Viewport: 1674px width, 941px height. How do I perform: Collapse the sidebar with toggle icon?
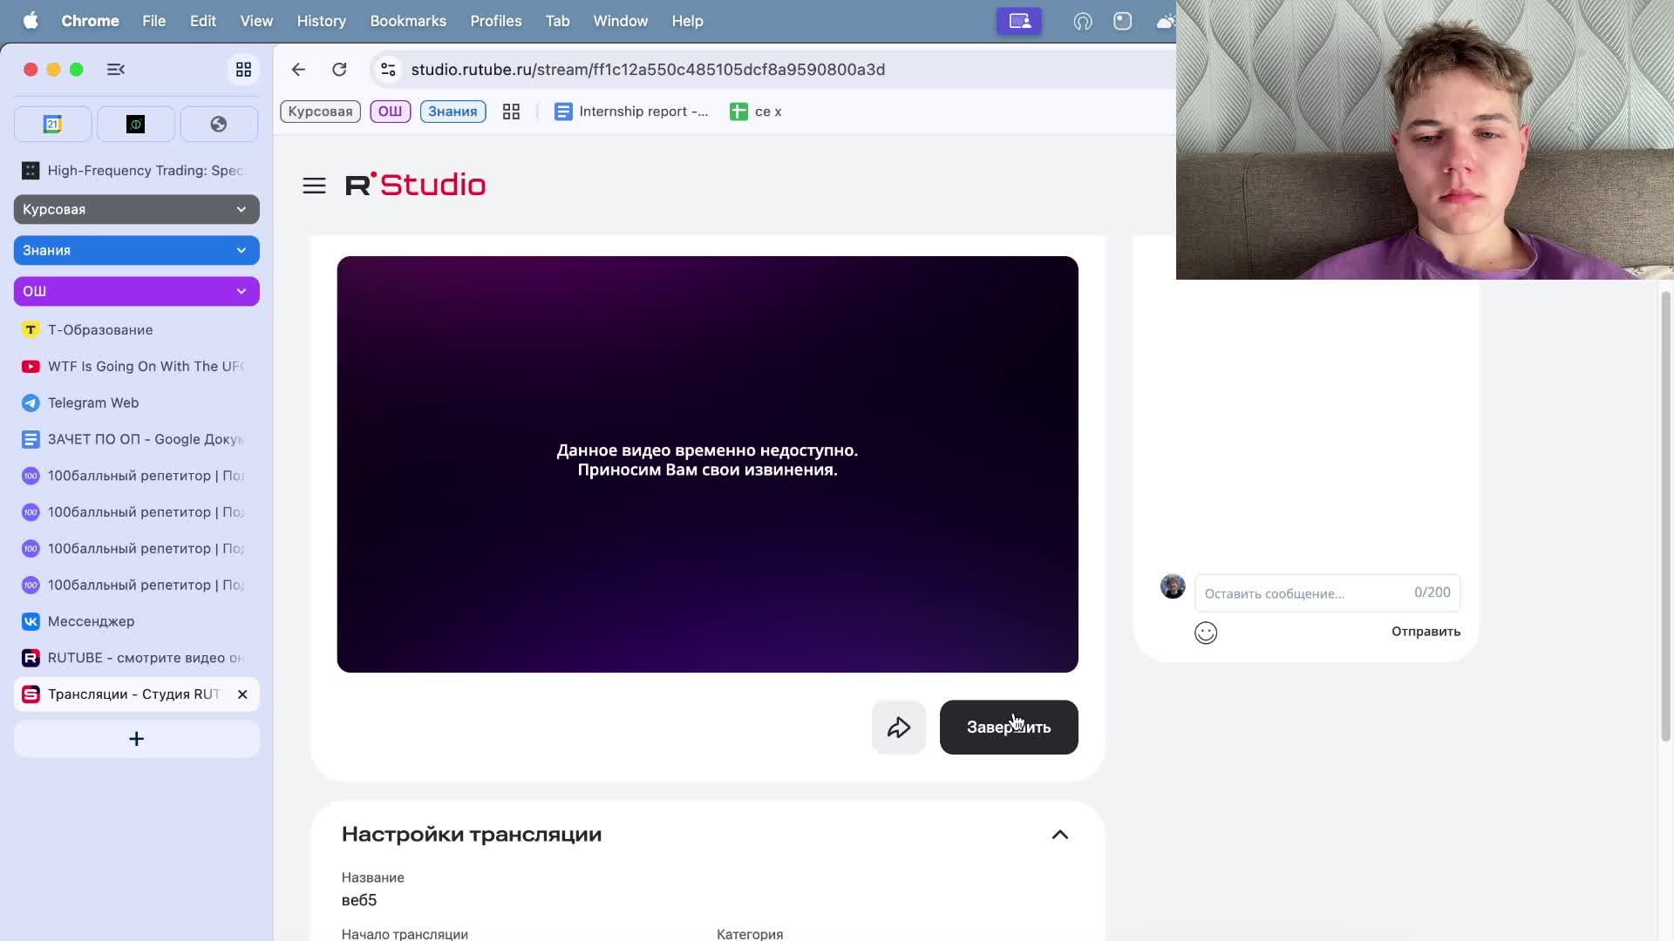116,70
